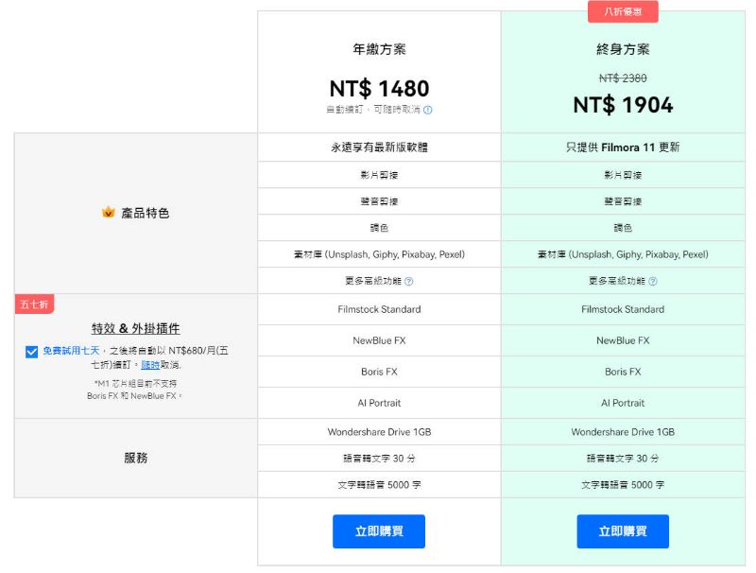Click Wondershare Drive 1GB in annual column

coord(380,432)
